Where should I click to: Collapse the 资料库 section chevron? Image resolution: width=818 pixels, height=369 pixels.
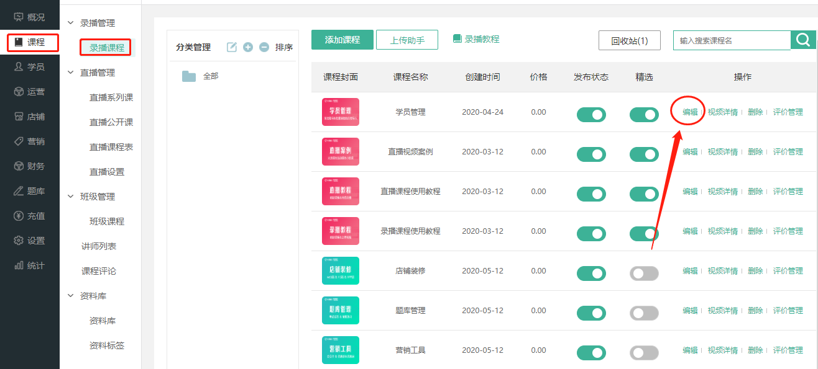point(70,296)
